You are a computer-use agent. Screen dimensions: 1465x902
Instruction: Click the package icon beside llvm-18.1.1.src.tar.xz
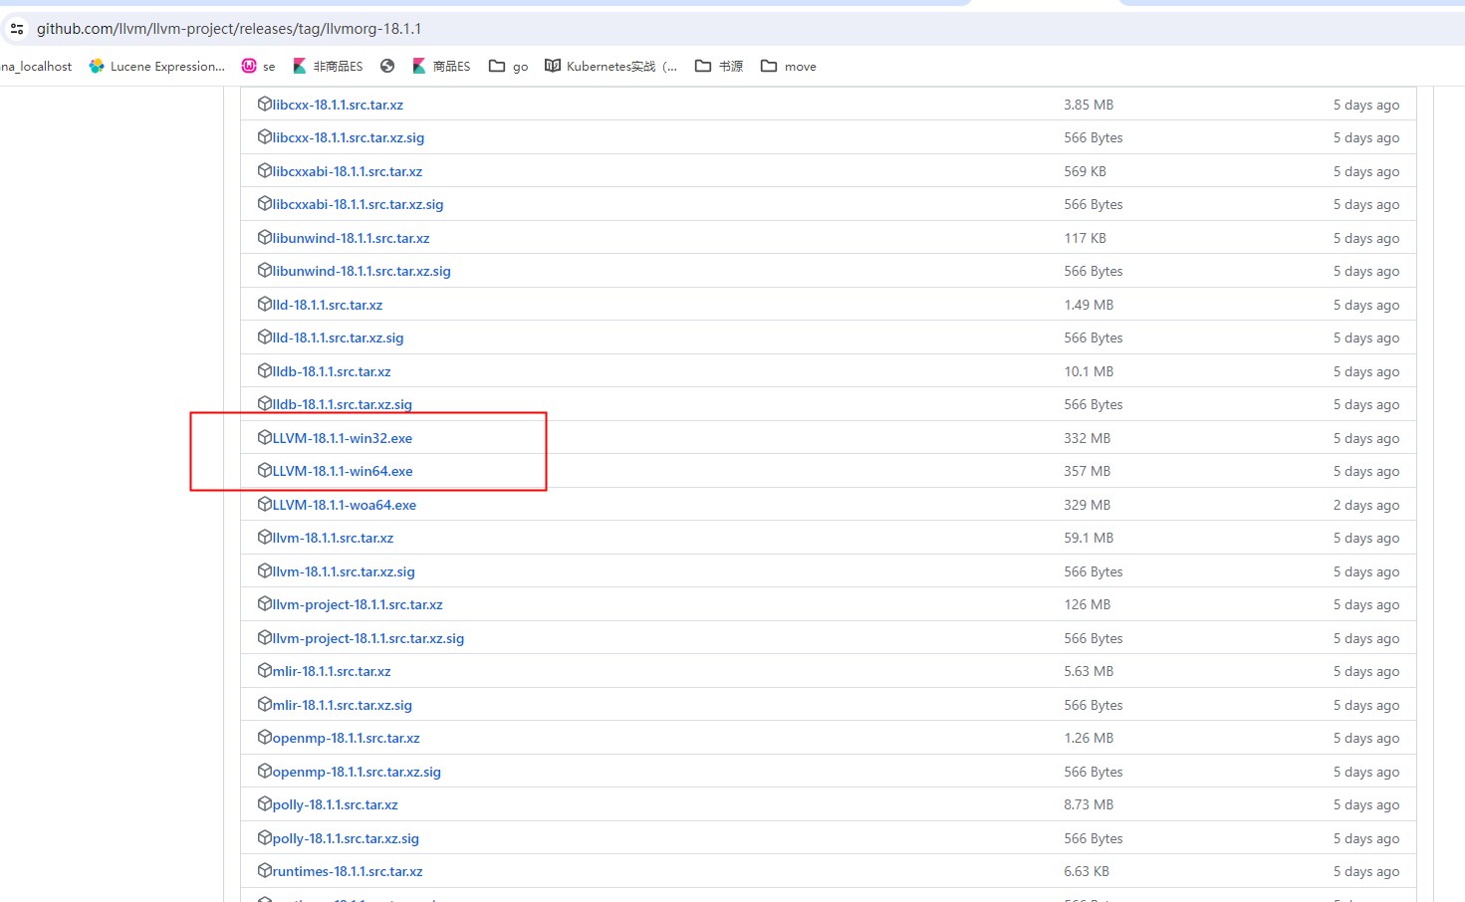pos(265,537)
